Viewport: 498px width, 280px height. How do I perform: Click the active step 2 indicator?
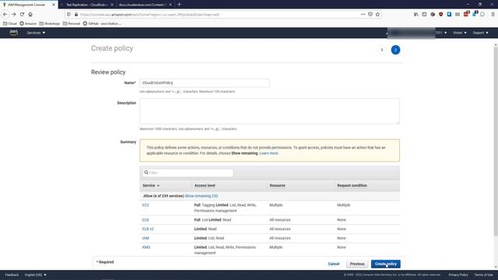pos(395,50)
